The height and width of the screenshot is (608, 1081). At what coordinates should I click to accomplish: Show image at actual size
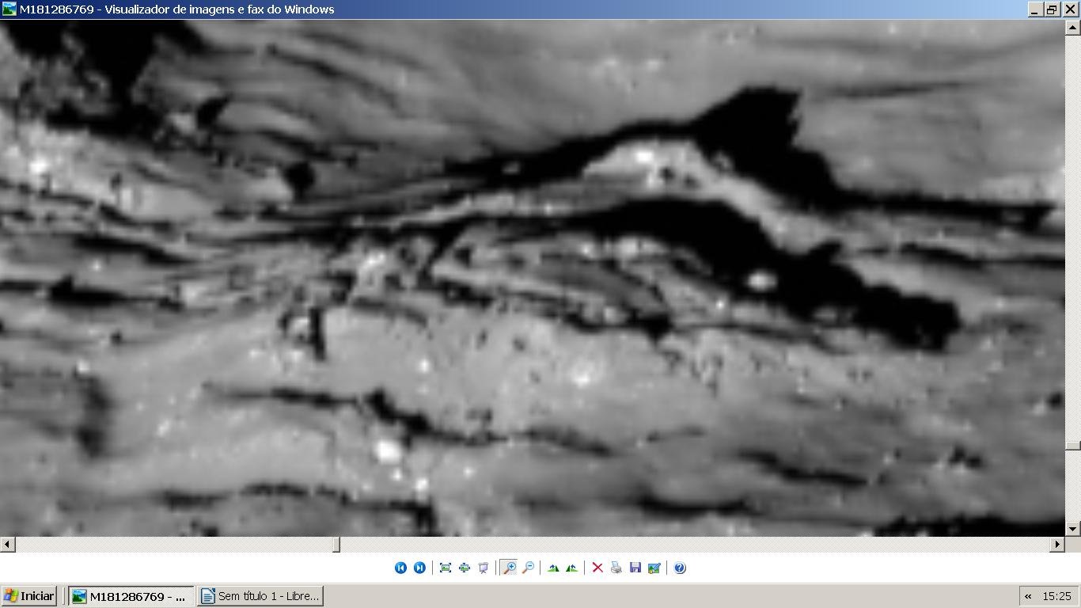pos(465,568)
